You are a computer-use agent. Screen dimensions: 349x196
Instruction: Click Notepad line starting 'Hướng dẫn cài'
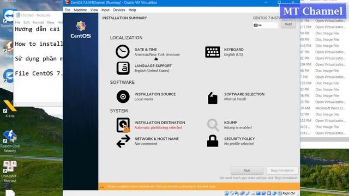click(37, 29)
